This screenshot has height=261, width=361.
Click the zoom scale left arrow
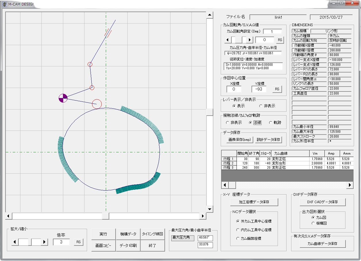(x=15, y=242)
